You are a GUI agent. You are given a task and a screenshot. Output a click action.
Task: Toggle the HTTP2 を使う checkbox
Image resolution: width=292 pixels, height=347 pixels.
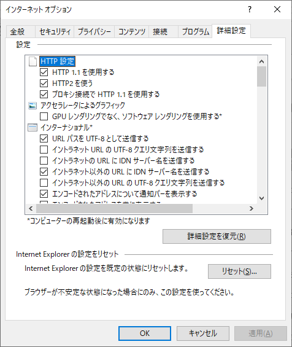44,83
